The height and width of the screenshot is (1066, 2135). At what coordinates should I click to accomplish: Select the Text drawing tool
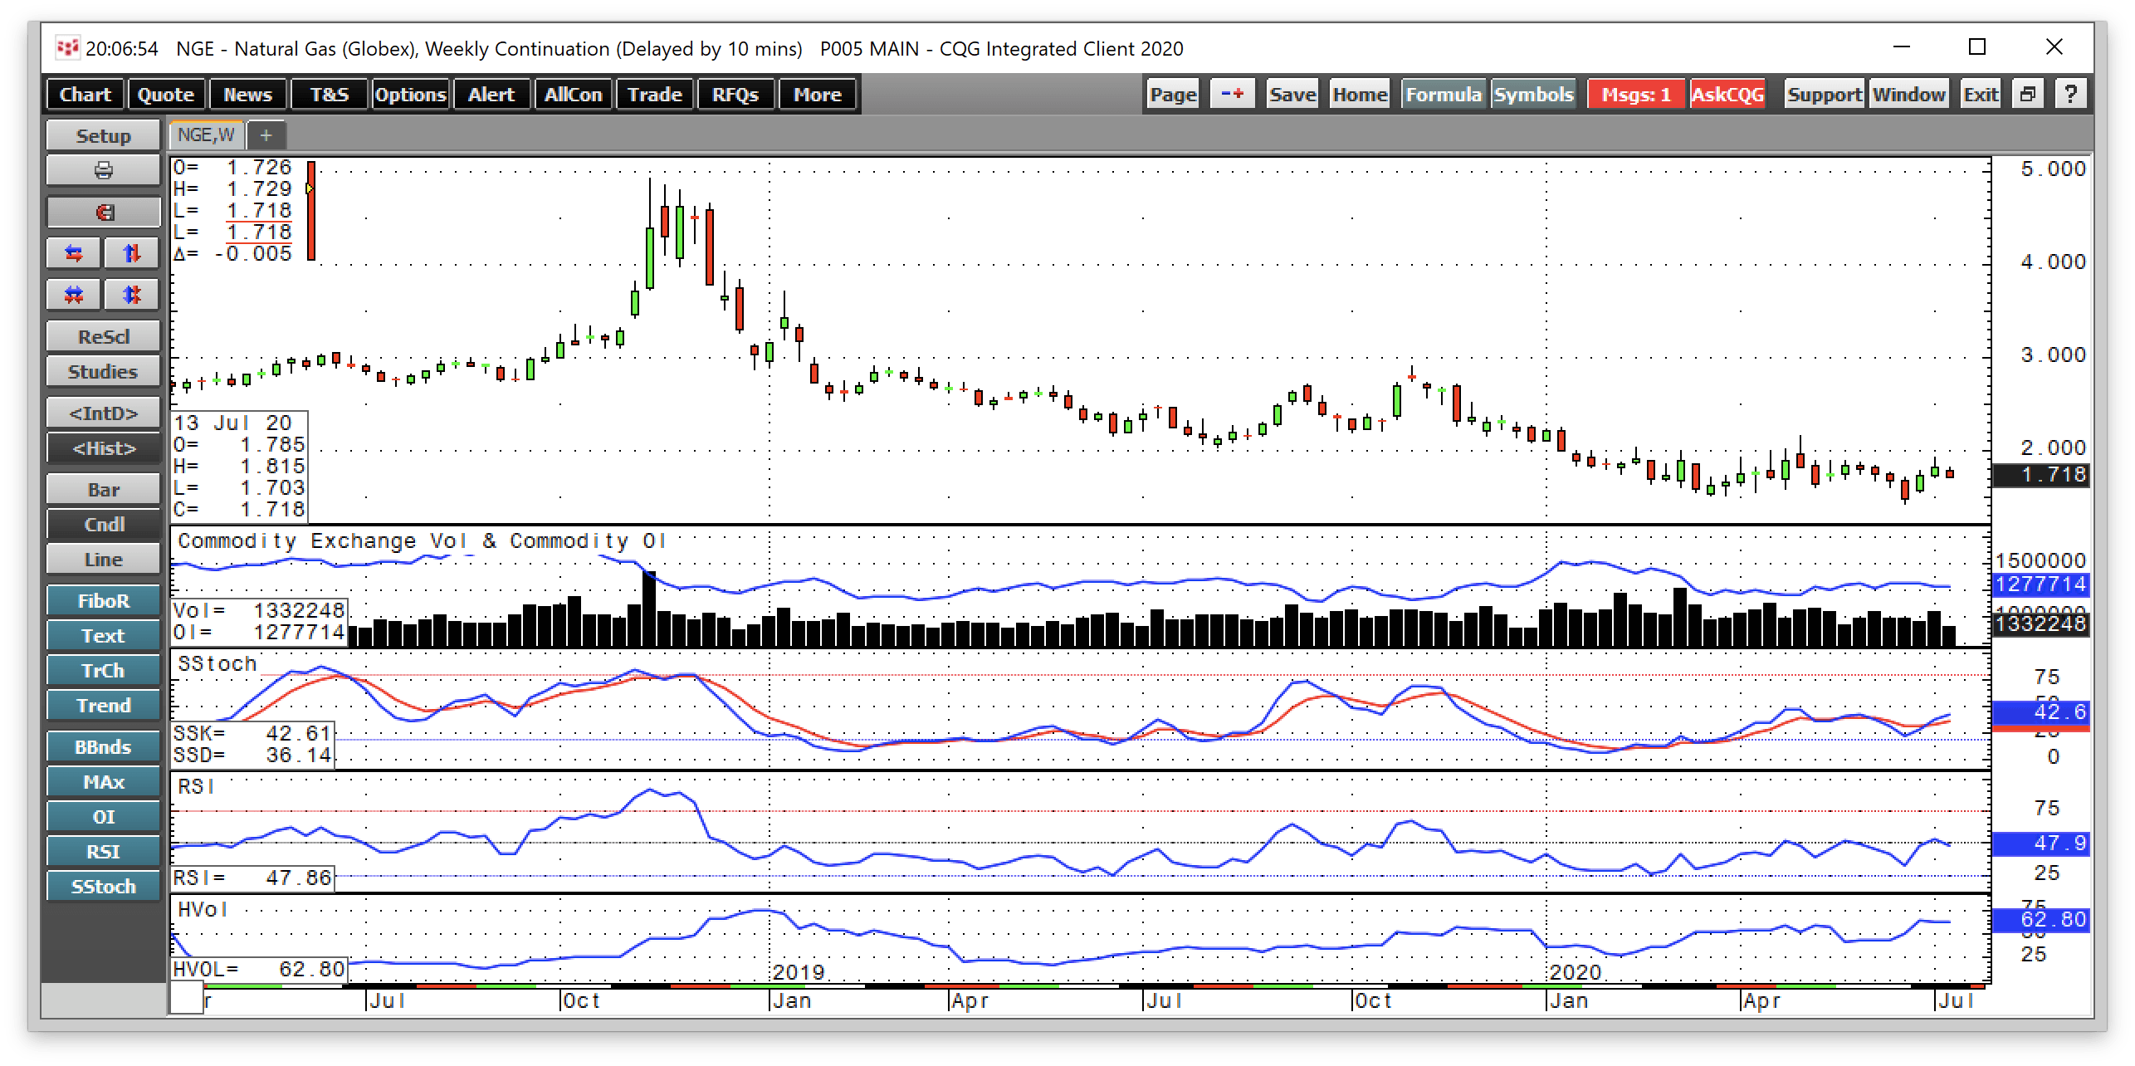(103, 635)
